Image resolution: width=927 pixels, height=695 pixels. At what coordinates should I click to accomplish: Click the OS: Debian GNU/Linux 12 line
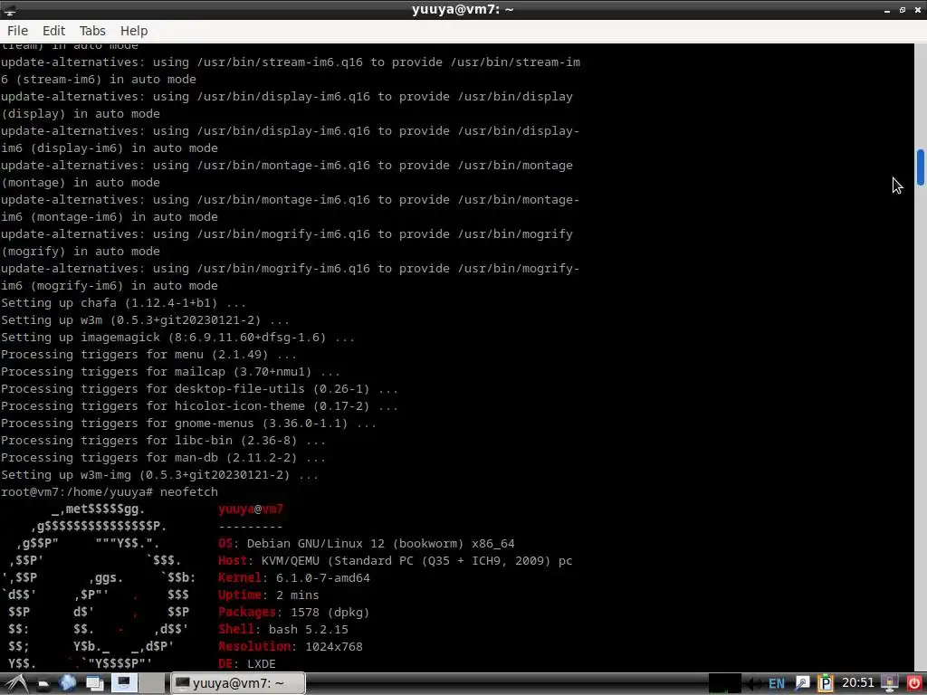click(x=367, y=543)
